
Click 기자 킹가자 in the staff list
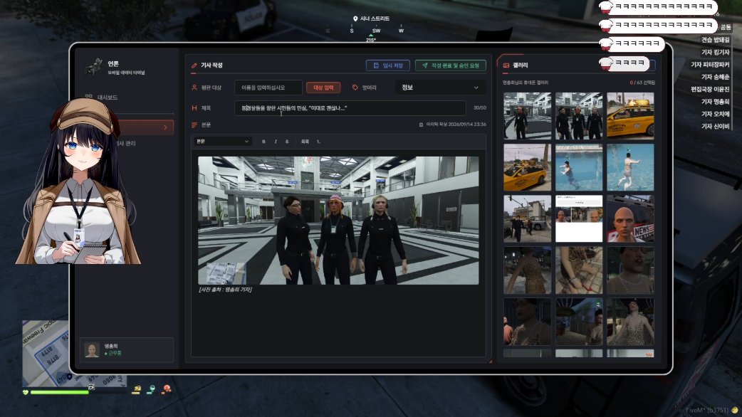coord(715,52)
